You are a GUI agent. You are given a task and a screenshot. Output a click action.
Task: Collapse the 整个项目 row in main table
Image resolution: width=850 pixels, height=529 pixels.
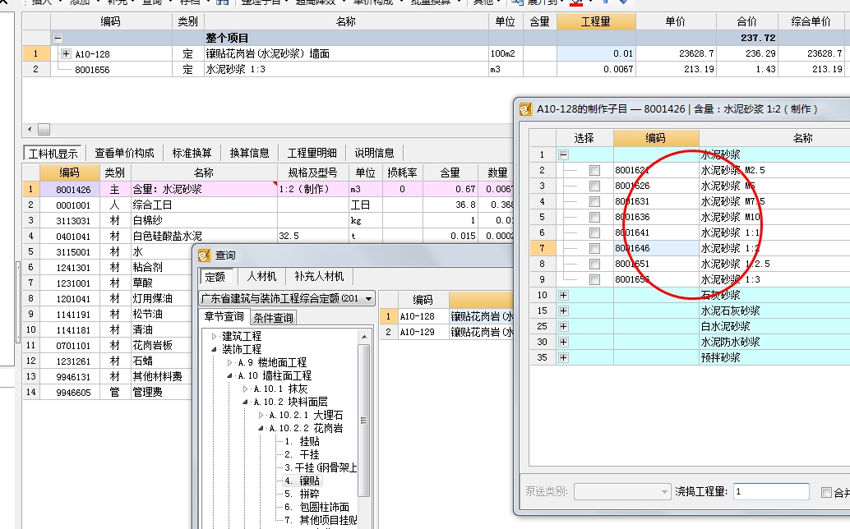58,38
